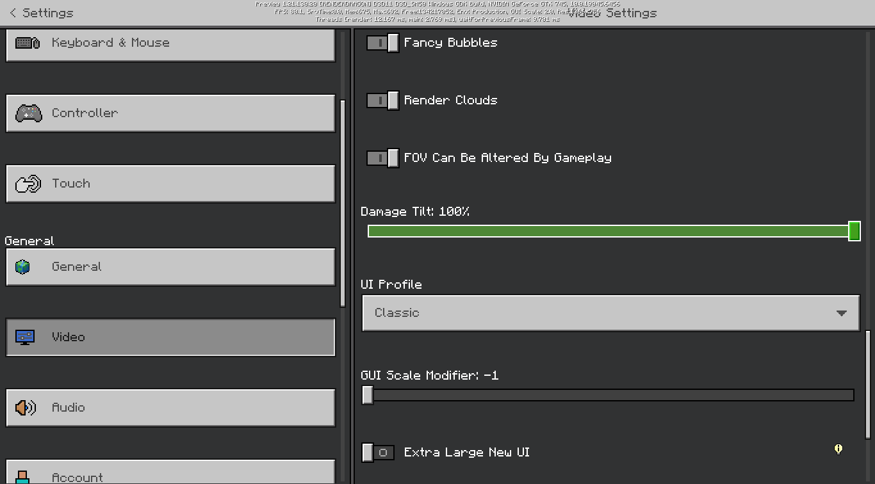
Task: Click the lightbulb hint icon
Action: pos(838,449)
